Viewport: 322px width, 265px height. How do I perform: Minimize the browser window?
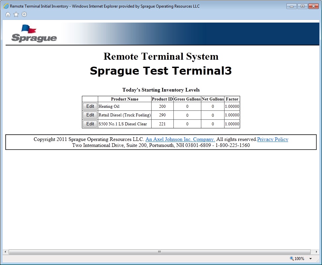tap(291, 6)
